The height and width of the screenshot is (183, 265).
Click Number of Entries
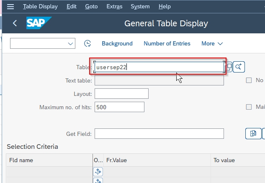tap(167, 44)
